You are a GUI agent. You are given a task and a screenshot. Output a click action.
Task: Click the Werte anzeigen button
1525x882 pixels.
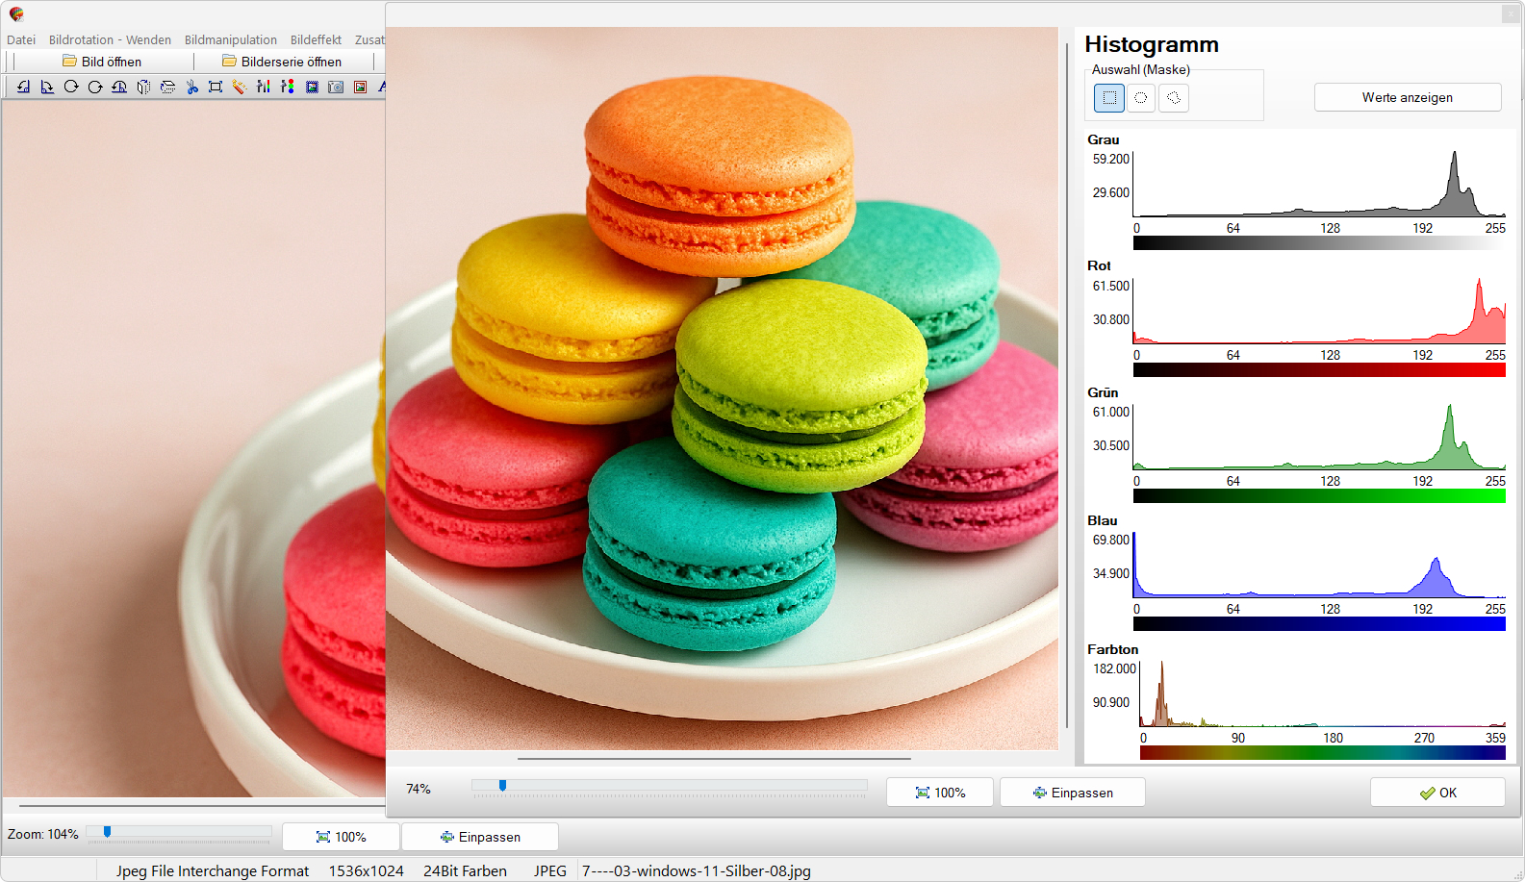(x=1407, y=97)
